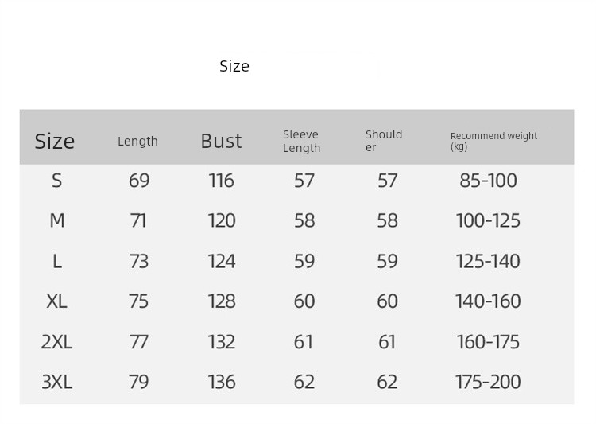Select the "S" size row label

56,181
